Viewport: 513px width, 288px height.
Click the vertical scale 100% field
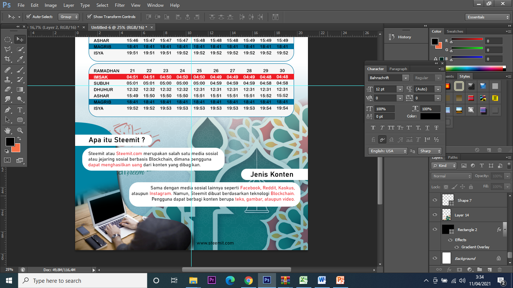pyautogui.click(x=385, y=109)
